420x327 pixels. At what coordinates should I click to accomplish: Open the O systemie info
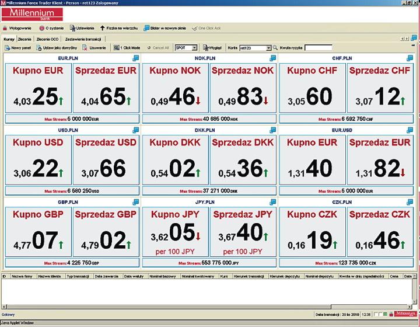41,27
